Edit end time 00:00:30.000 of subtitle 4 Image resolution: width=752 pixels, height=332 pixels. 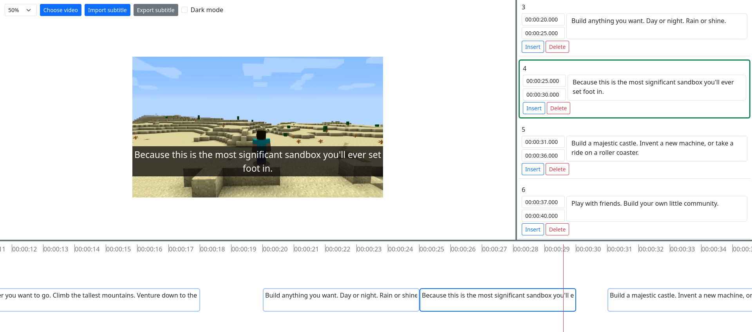point(544,95)
